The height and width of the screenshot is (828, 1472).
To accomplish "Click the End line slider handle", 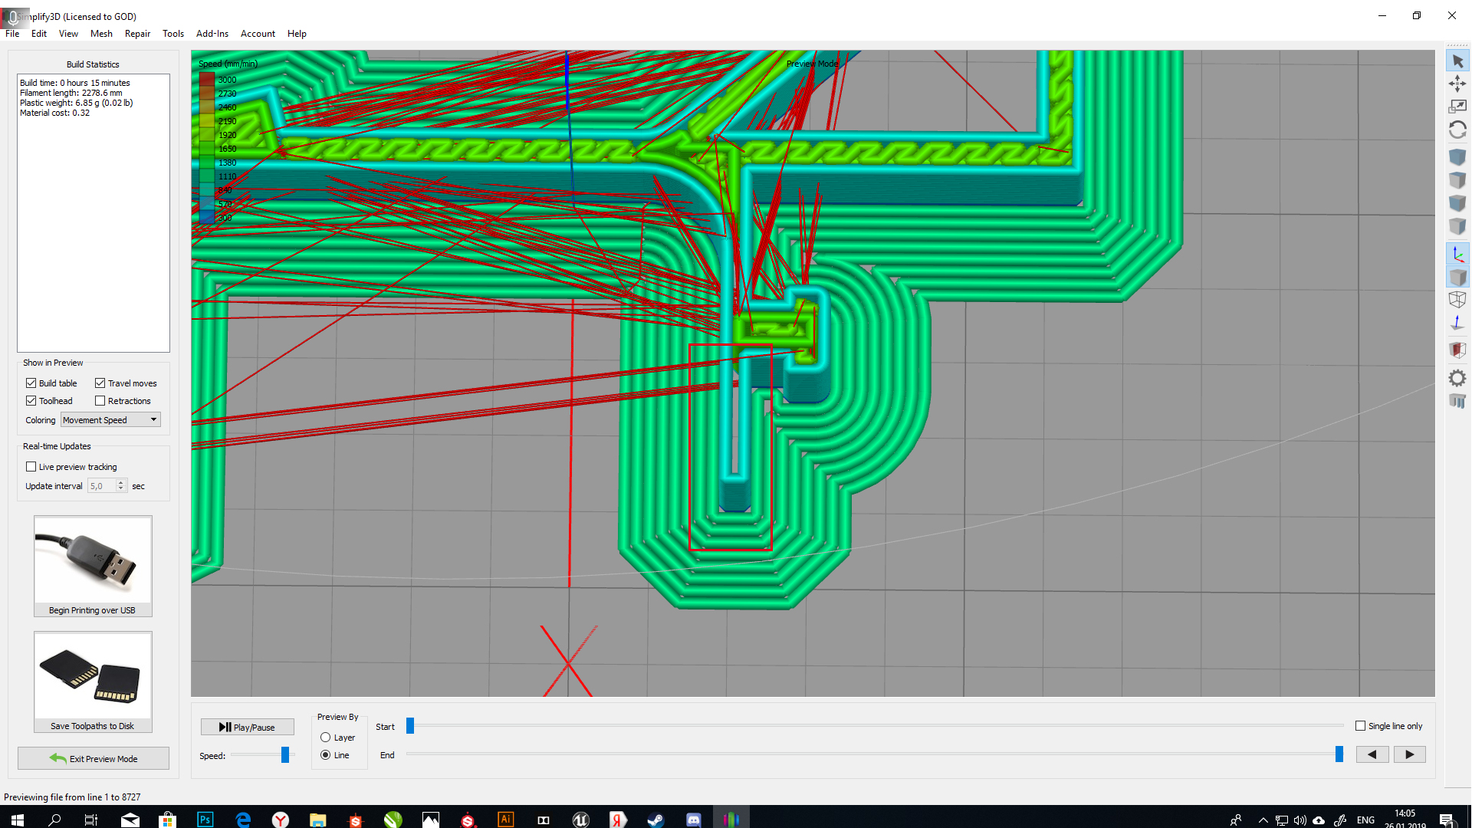I will coord(1339,754).
